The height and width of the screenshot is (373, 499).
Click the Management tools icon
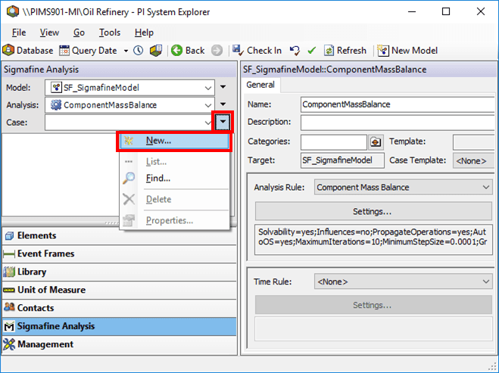9,344
